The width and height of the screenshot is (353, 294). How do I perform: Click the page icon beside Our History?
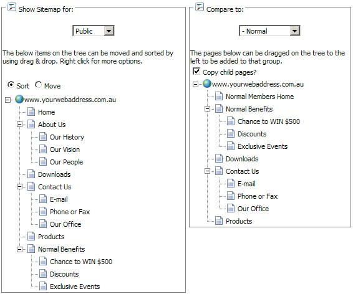[x=43, y=136]
